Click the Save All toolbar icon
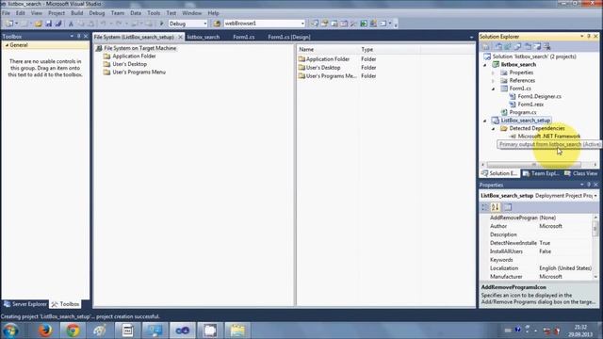 pyautogui.click(x=58, y=24)
